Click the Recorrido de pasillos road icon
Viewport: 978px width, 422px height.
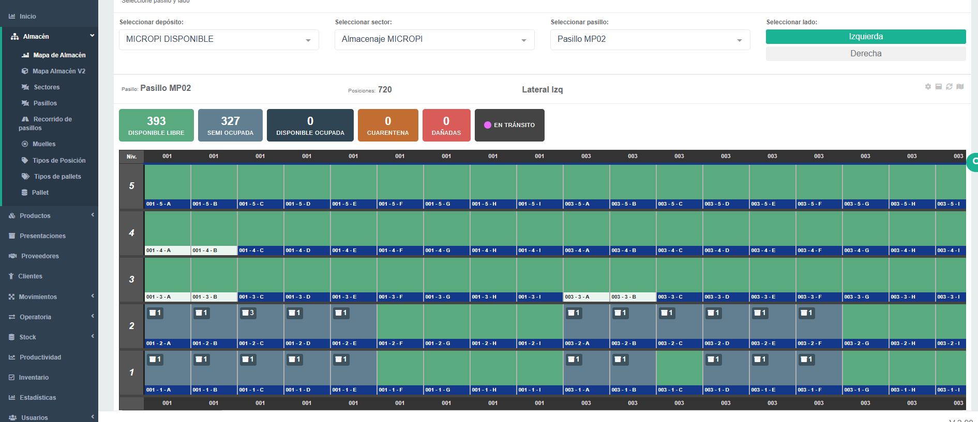(x=25, y=119)
